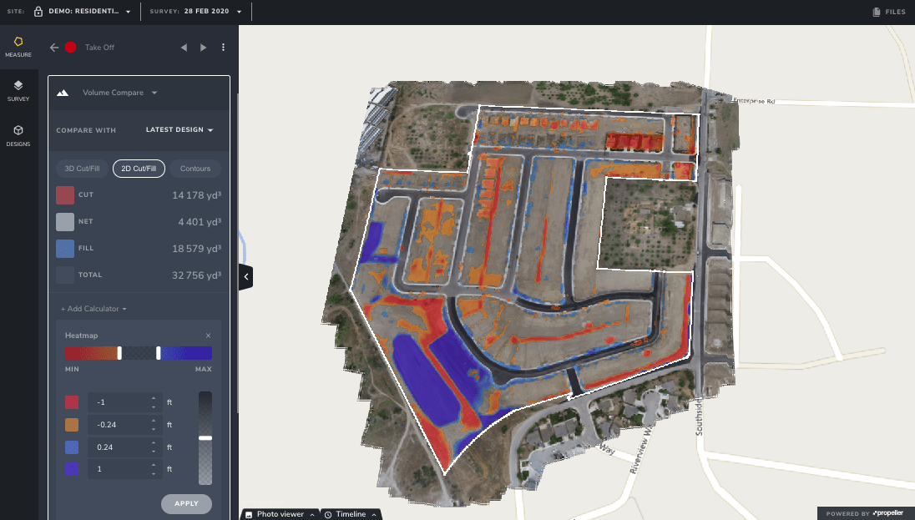This screenshot has height=520, width=915.
Task: Go to next measurement arrow
Action: coord(203,48)
